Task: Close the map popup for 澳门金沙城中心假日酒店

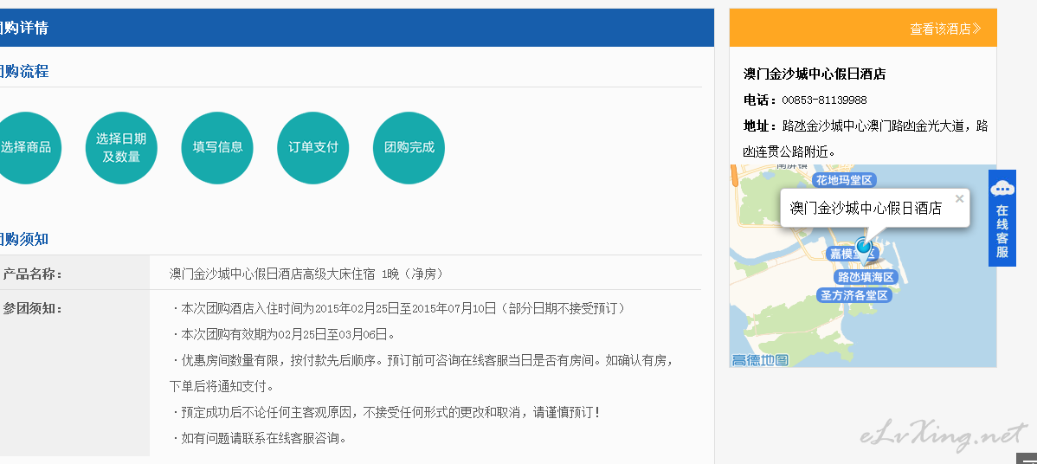Action: coord(959,198)
